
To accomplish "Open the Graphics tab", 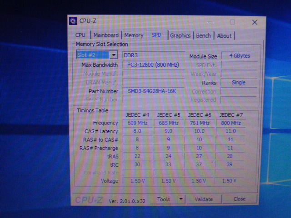I will click(x=180, y=35).
